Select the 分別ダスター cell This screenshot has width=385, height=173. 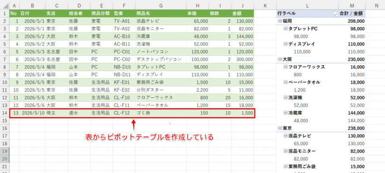(161, 90)
